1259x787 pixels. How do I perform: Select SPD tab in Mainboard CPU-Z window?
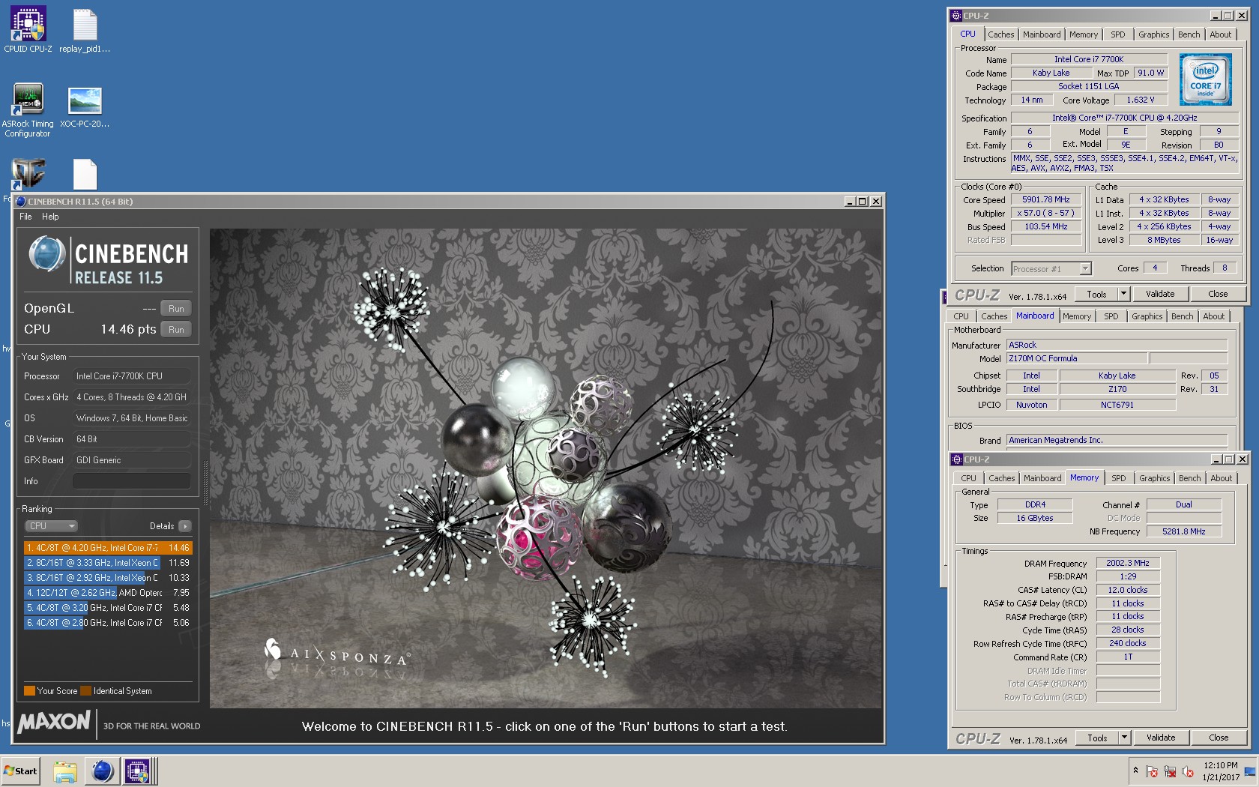click(1111, 316)
